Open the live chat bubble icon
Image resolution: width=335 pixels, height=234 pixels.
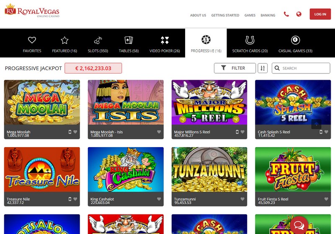(299, 225)
